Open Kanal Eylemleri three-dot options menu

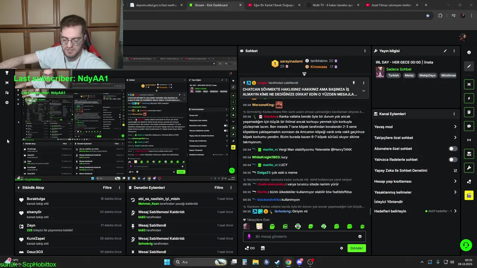point(454,114)
